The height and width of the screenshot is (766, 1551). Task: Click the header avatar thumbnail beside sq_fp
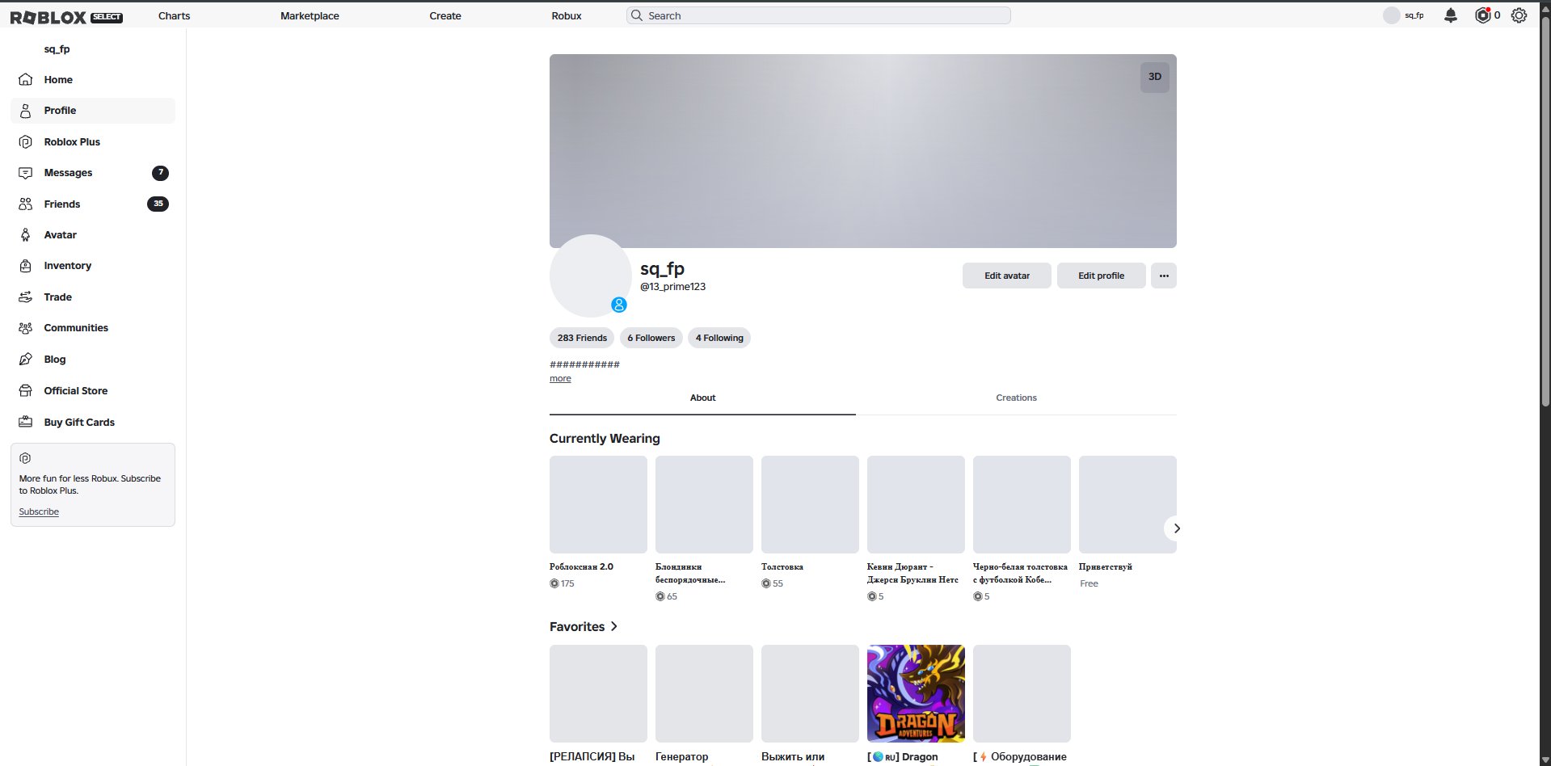coord(1391,15)
